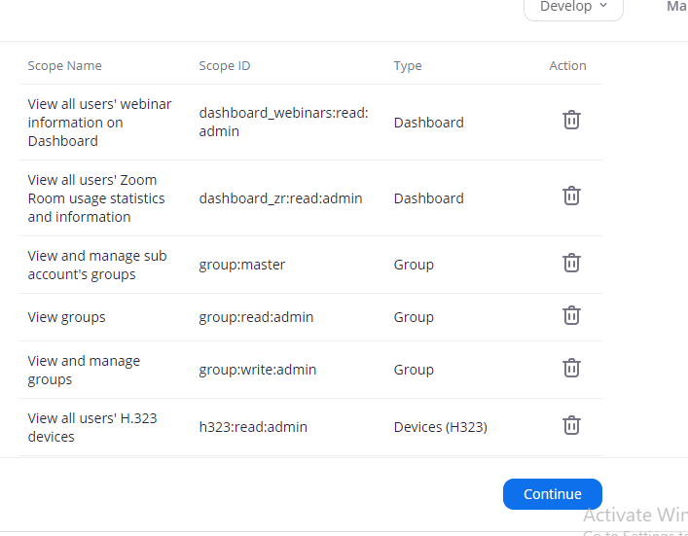Image resolution: width=688 pixels, height=536 pixels.
Task: Delete the dashboard_webinars:read:admin scope
Action: point(572,120)
